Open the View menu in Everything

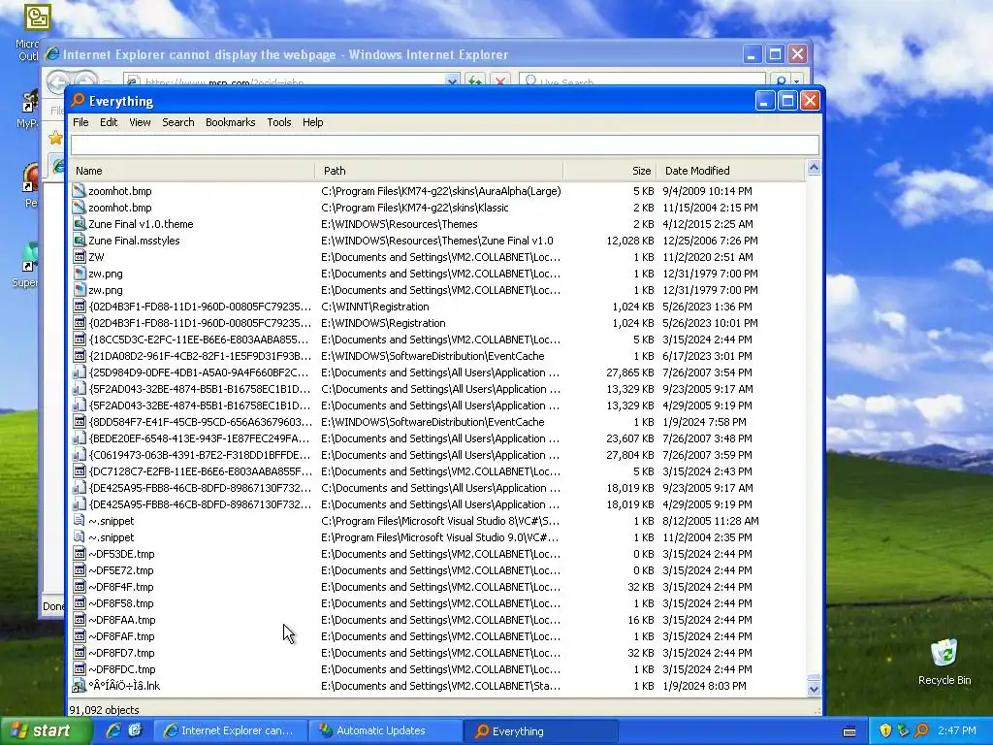[140, 122]
